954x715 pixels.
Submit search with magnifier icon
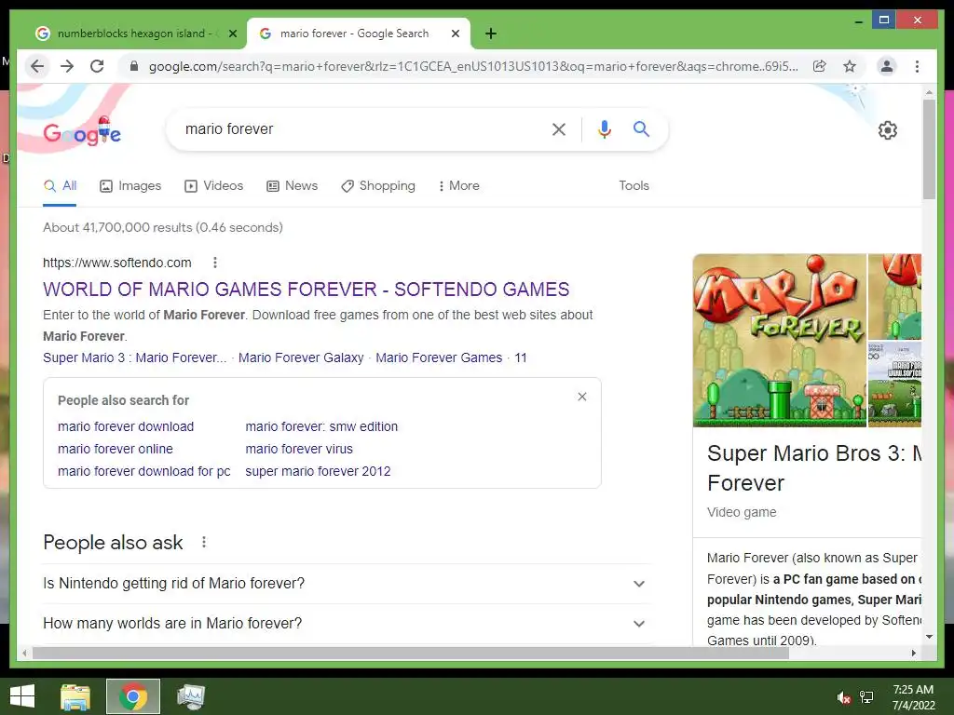(641, 128)
